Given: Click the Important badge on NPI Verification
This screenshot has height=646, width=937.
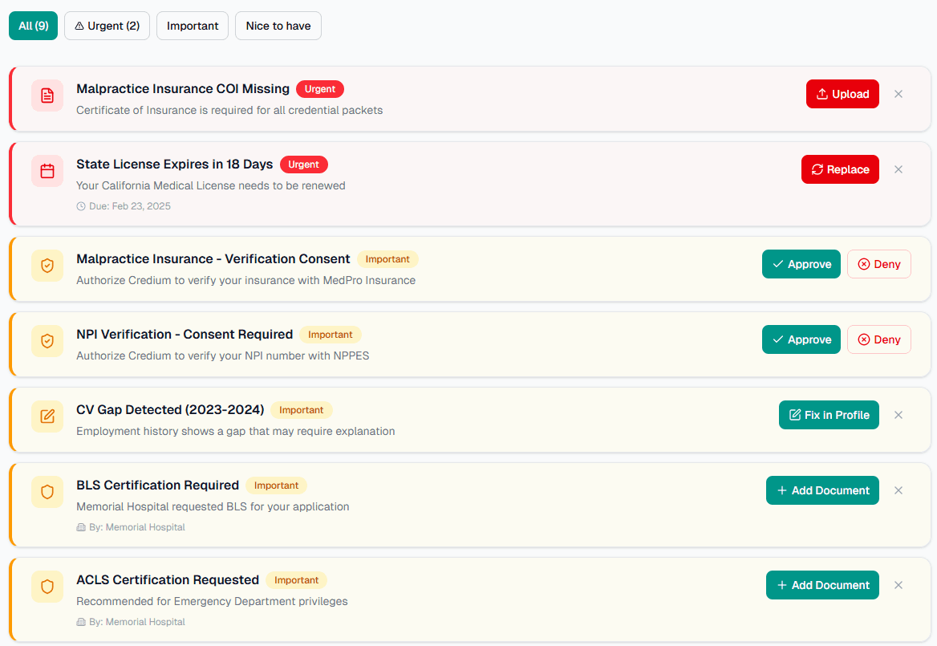Looking at the screenshot, I should (331, 335).
